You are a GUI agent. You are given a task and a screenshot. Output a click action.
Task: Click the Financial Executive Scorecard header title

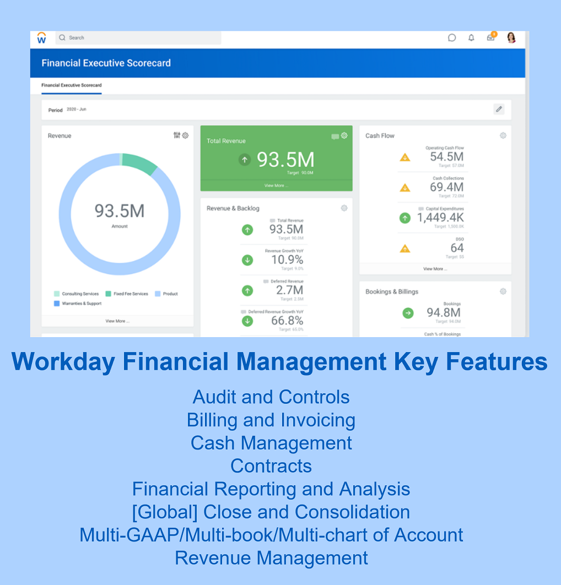tap(106, 63)
